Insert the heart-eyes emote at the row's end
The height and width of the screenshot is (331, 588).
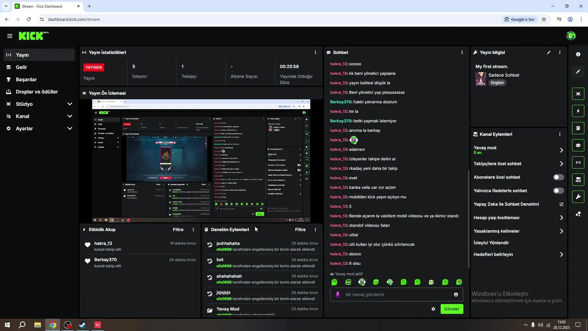[459, 282]
